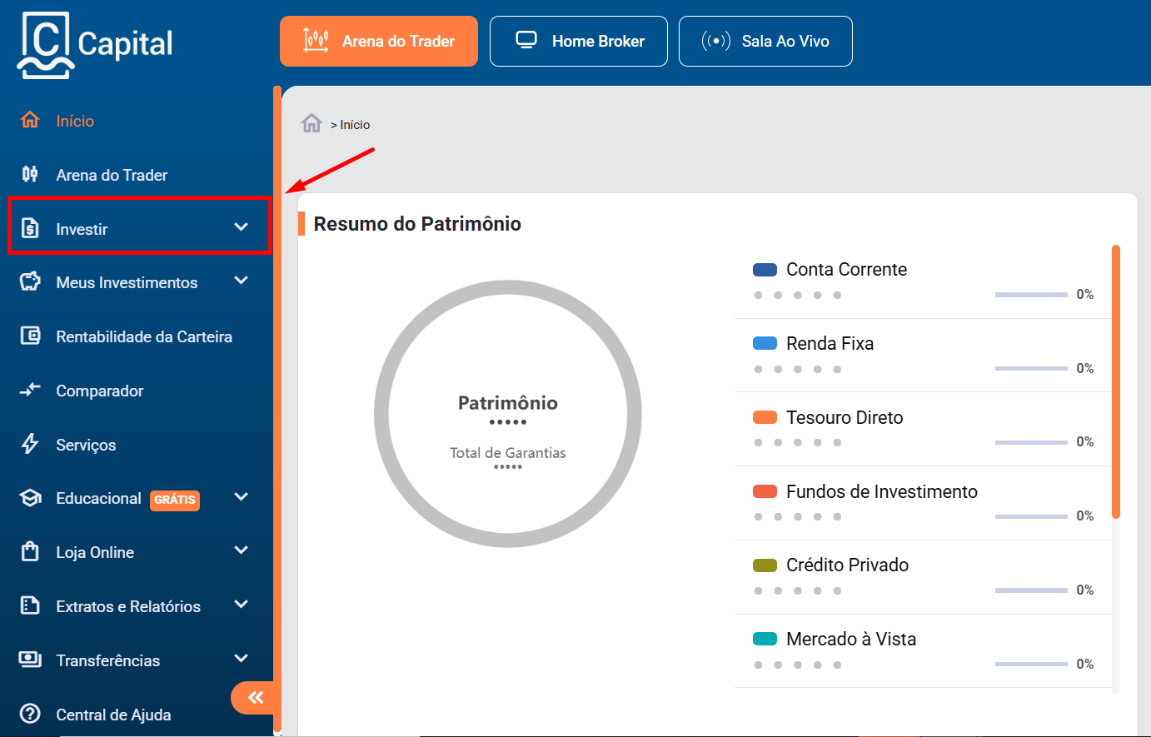Click the Patrimônio label inside the chart
The height and width of the screenshot is (737, 1151).
[508, 403]
